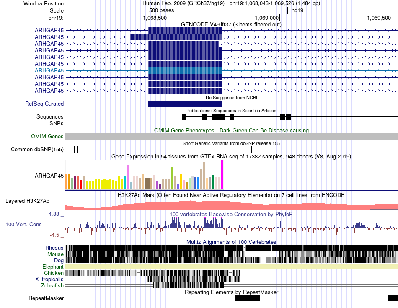Open OMIM Gene Phenotypes track title
This screenshot has height=308, width=398.
[x=231, y=130]
